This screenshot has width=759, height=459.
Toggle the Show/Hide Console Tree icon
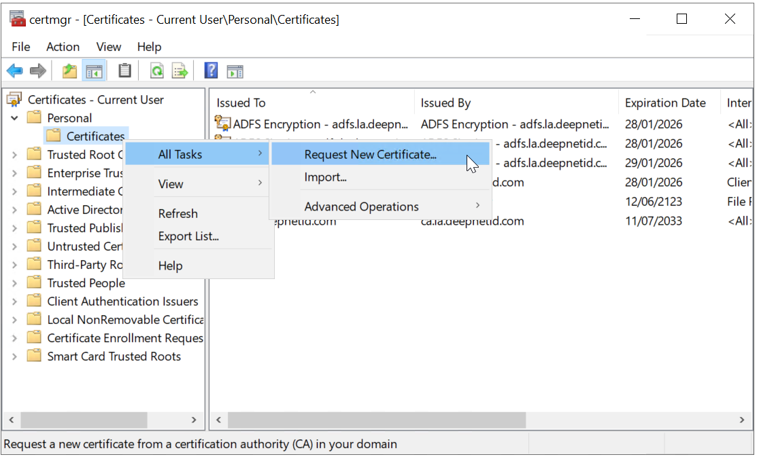[x=94, y=71]
